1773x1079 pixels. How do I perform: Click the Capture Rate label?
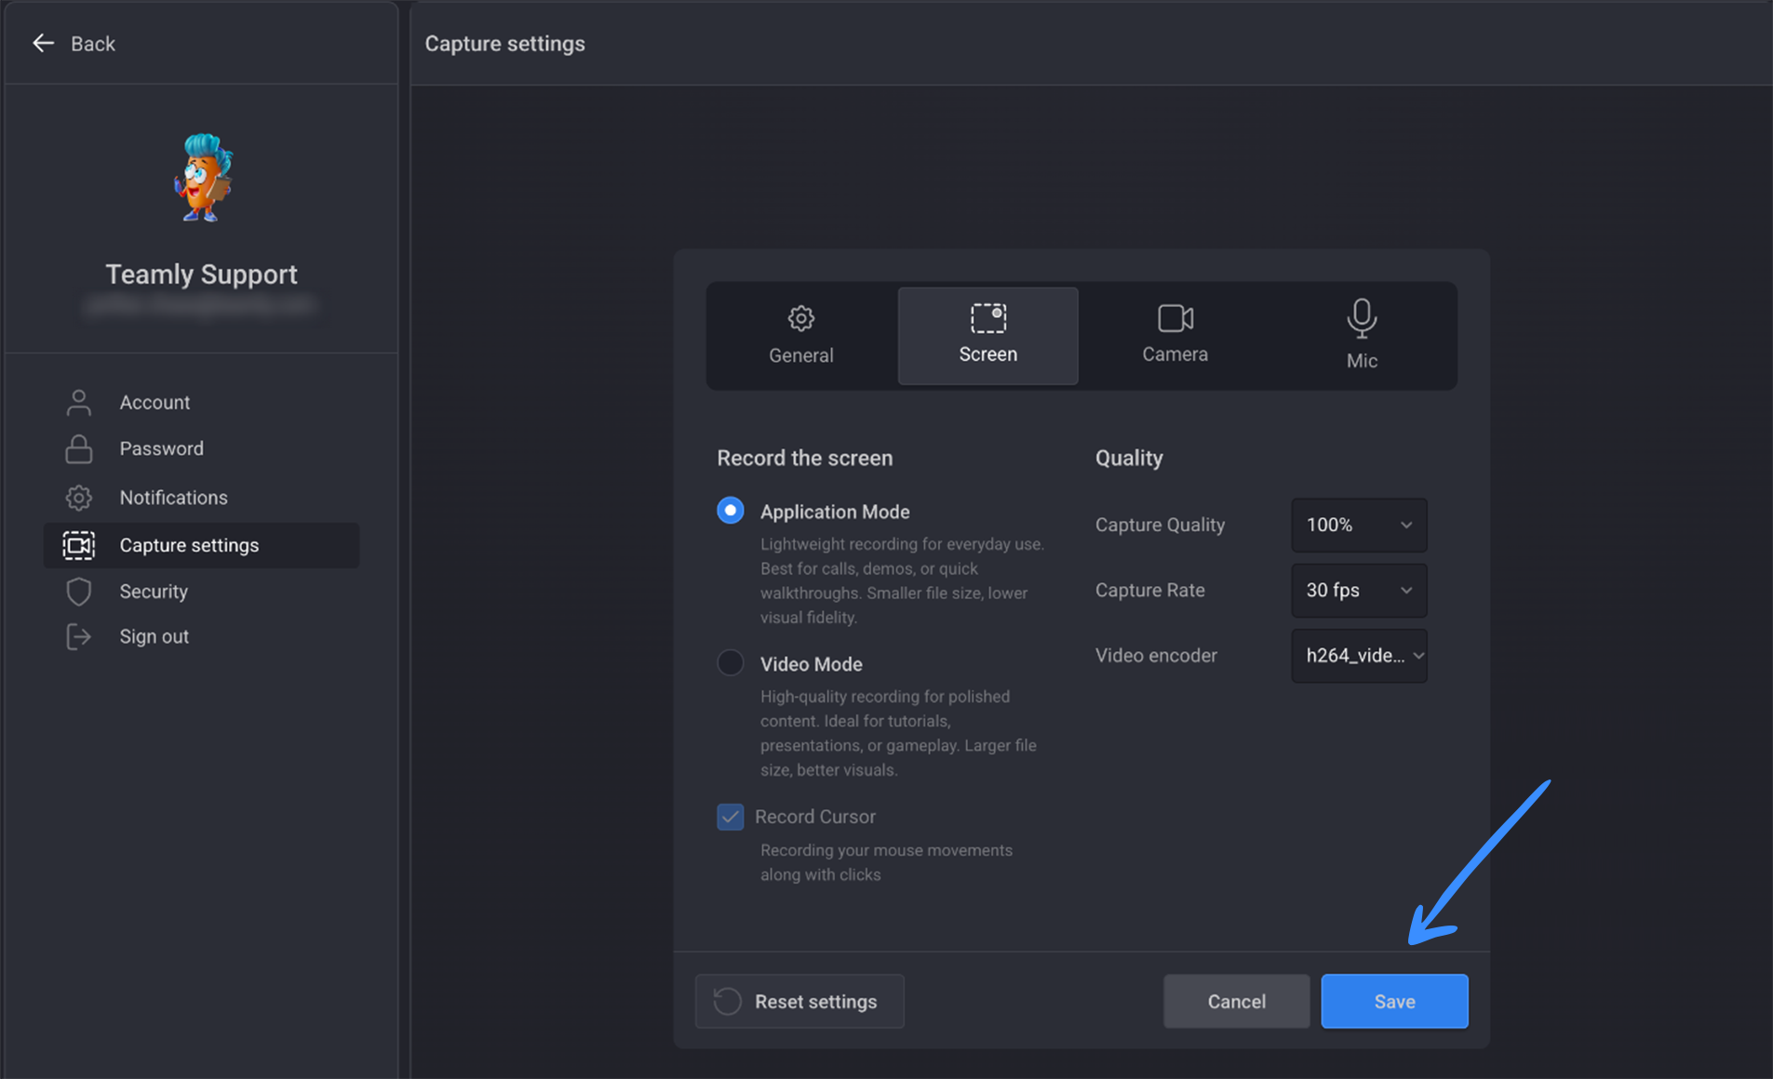[x=1149, y=590]
